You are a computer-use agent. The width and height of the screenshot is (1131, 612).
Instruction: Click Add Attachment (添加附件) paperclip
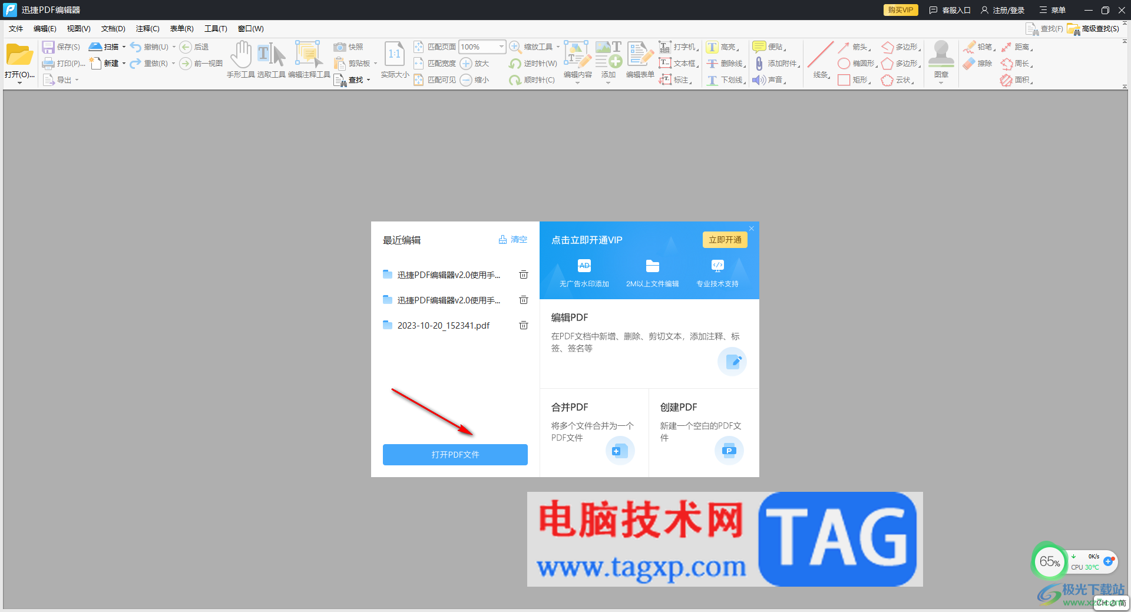pyautogui.click(x=759, y=64)
